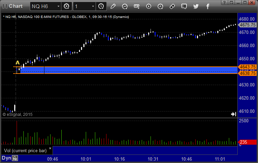Expand the NQ H6 symbol dropdown
This screenshot has height=163, width=258.
tap(58, 6)
